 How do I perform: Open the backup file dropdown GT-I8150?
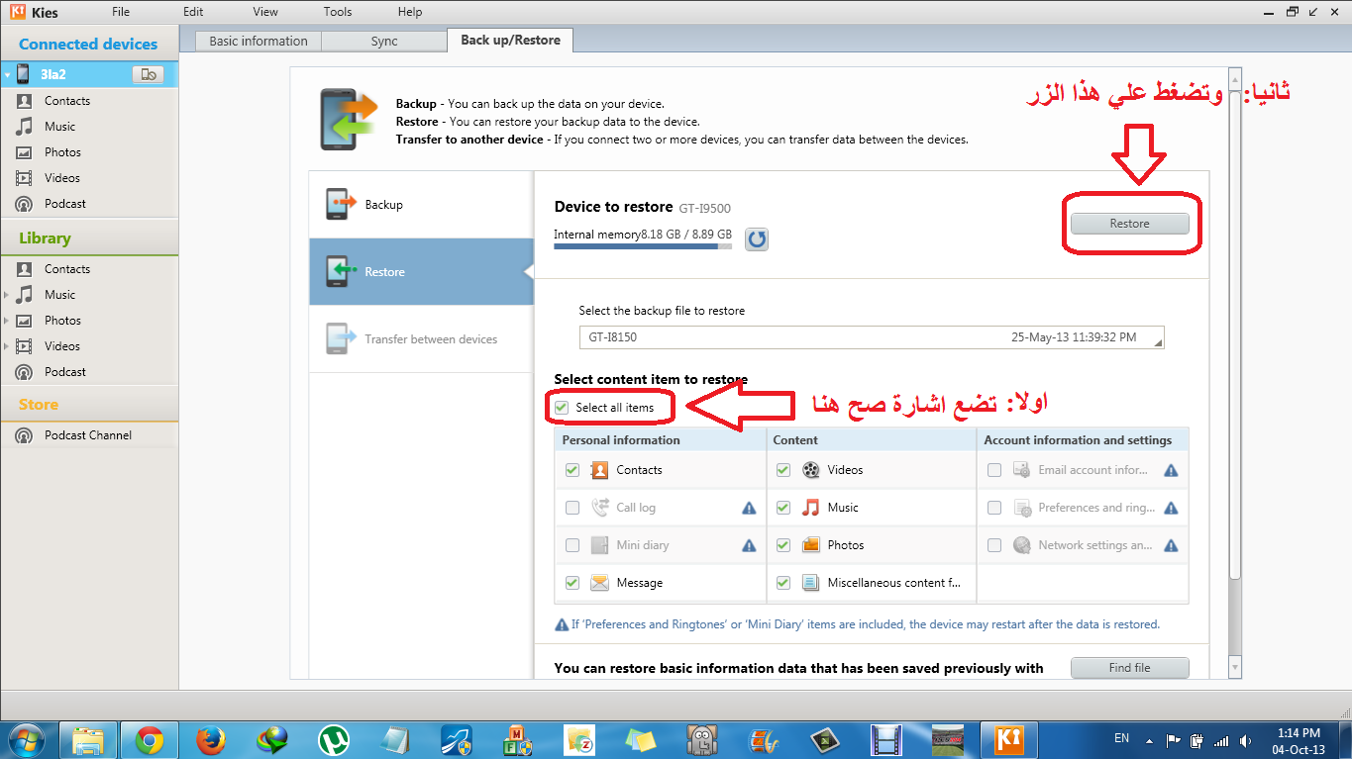tap(872, 337)
